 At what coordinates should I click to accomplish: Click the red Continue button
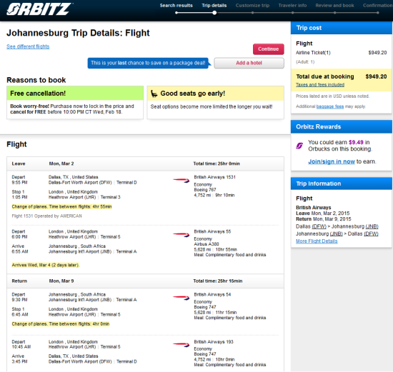[x=269, y=49]
